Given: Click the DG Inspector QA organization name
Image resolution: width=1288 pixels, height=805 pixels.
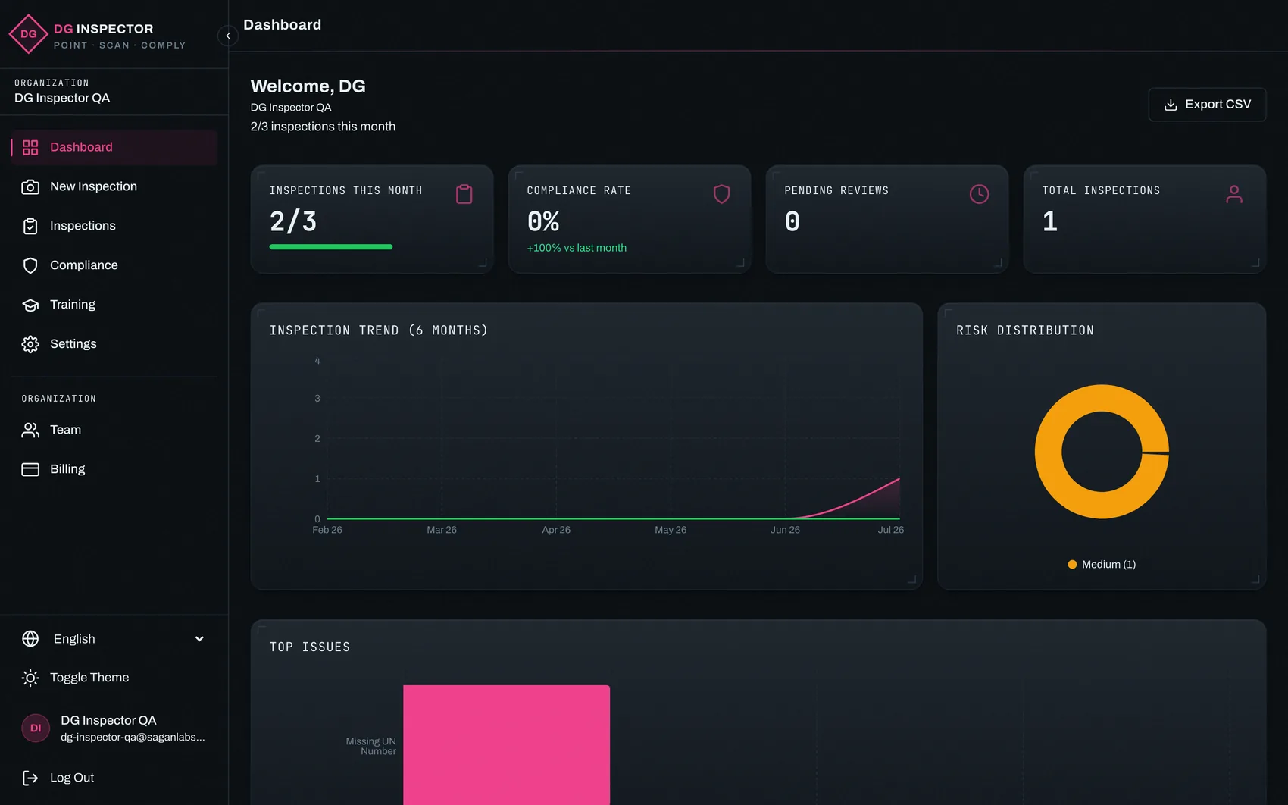Looking at the screenshot, I should pyautogui.click(x=62, y=98).
